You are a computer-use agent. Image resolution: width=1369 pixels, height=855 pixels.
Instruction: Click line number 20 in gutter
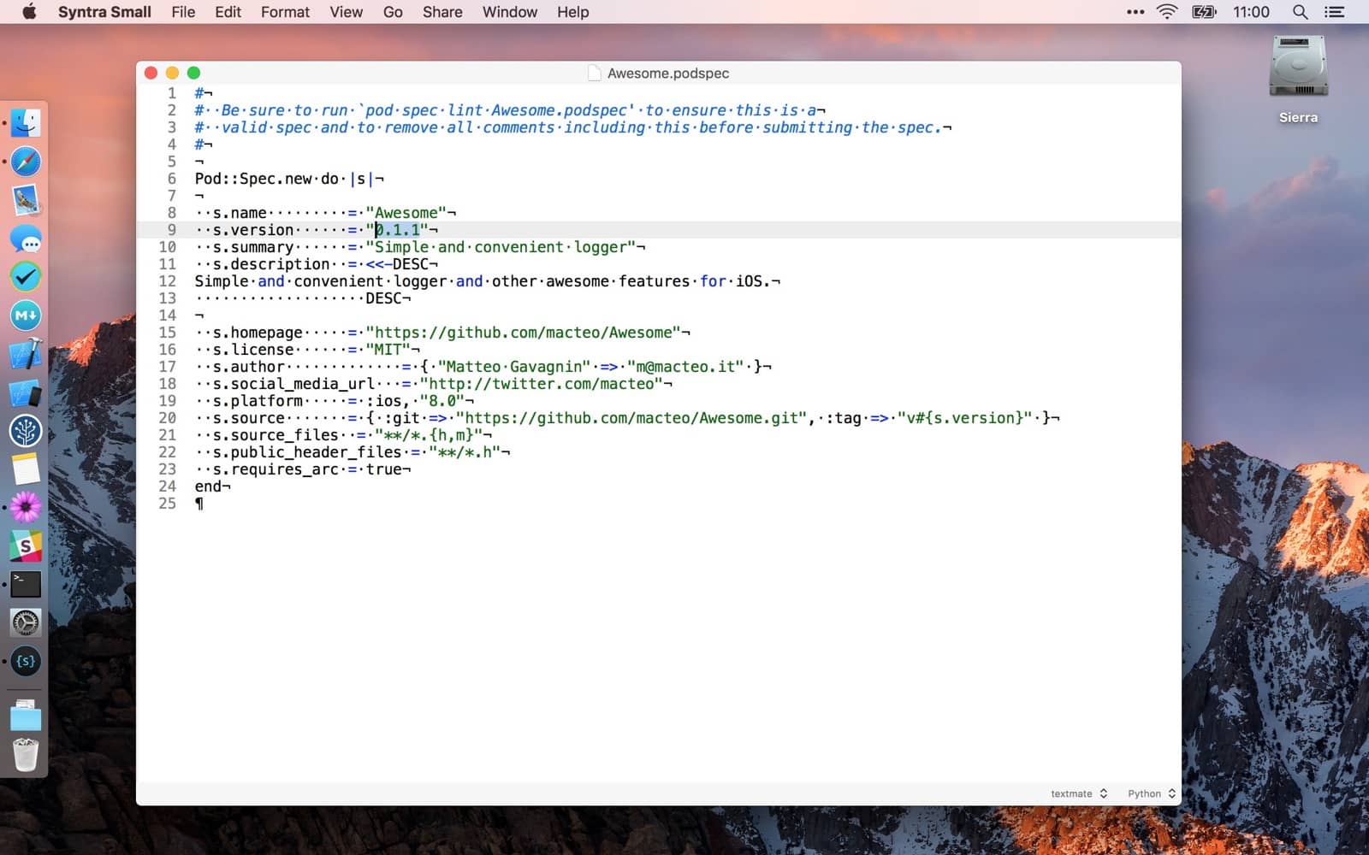click(x=167, y=418)
